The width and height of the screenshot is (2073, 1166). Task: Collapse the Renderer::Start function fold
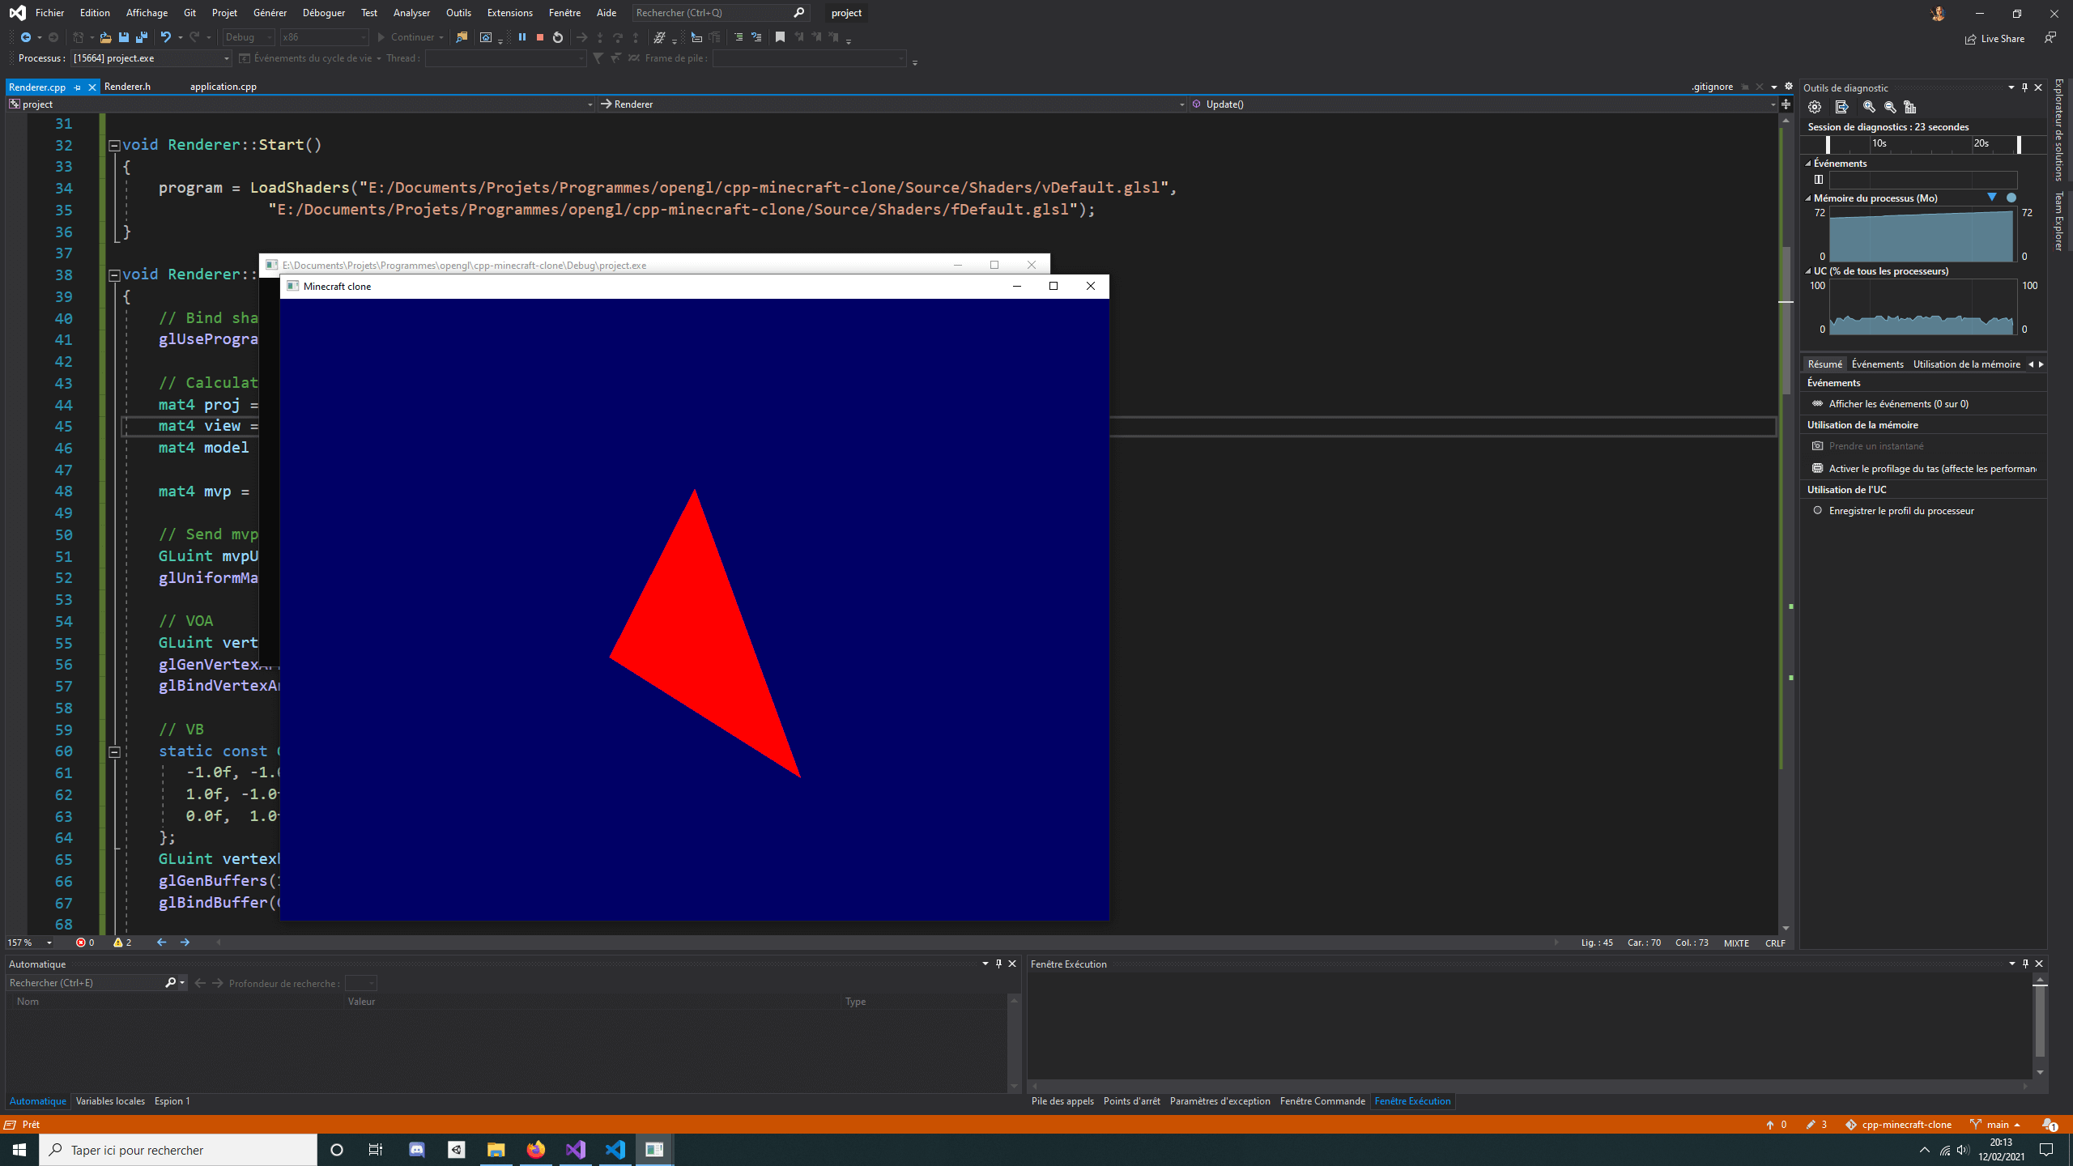pos(114,146)
